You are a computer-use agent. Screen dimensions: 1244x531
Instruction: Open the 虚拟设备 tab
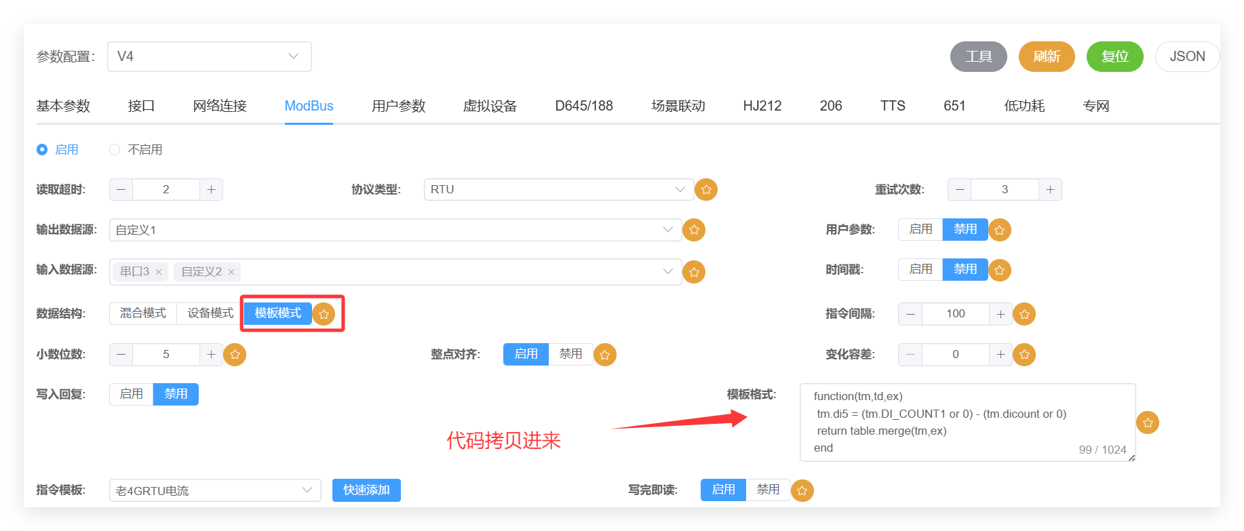pos(490,106)
